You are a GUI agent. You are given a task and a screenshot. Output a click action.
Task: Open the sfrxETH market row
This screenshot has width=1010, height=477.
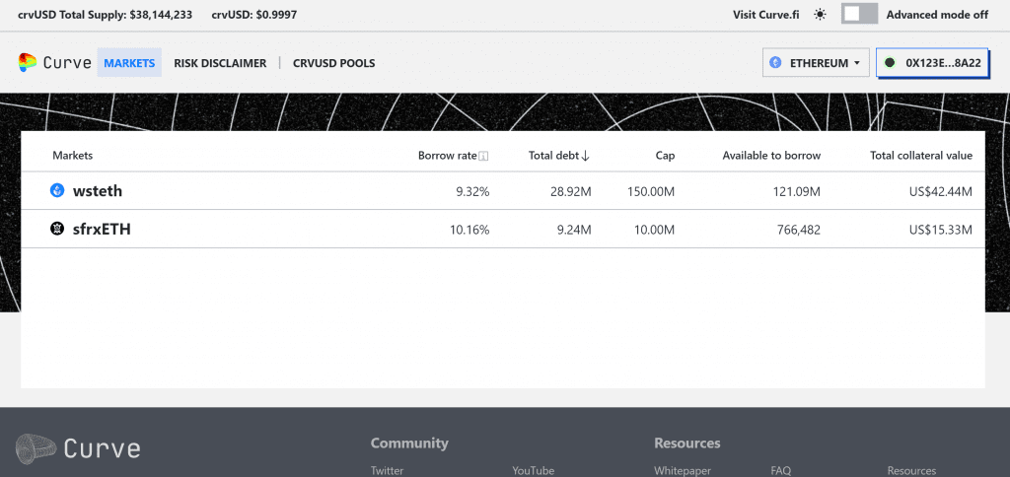click(x=503, y=229)
